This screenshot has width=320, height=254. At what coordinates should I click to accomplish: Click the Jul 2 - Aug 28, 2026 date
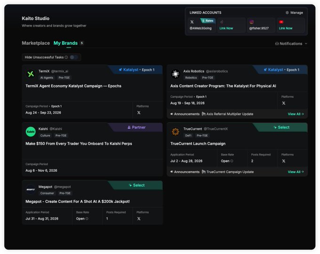tap(186, 161)
